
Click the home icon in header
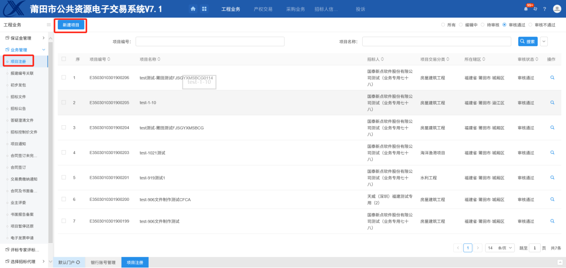[193, 9]
